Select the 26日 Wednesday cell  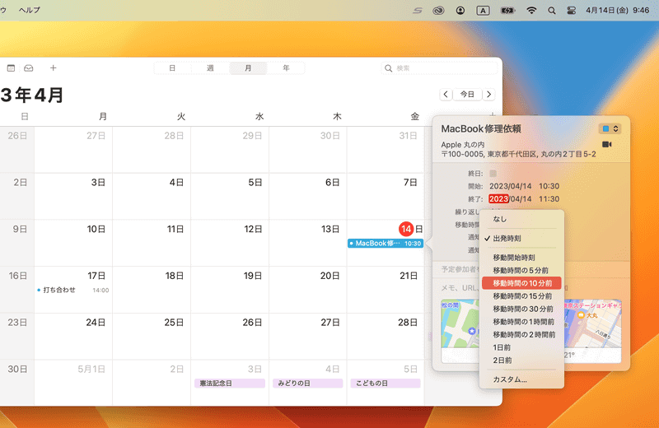tap(230, 337)
